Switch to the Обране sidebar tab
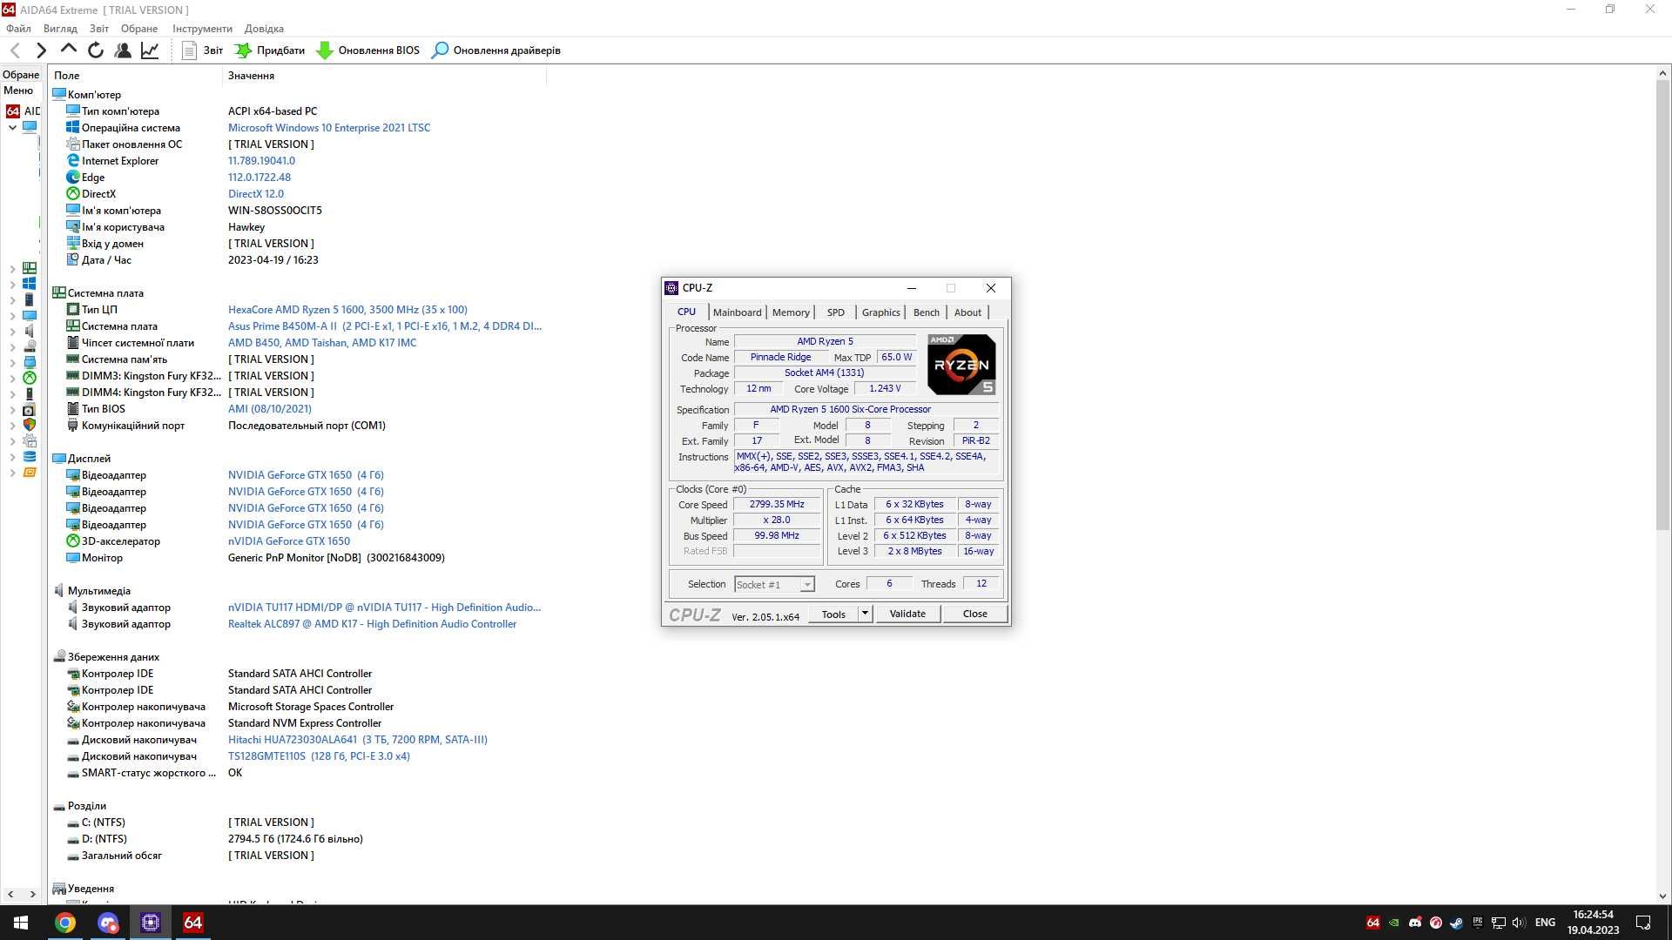 point(21,75)
